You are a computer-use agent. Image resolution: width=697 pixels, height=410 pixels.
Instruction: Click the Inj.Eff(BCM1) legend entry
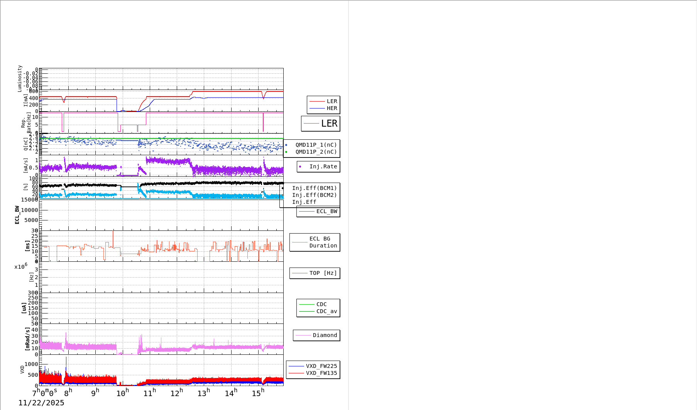(x=314, y=188)
